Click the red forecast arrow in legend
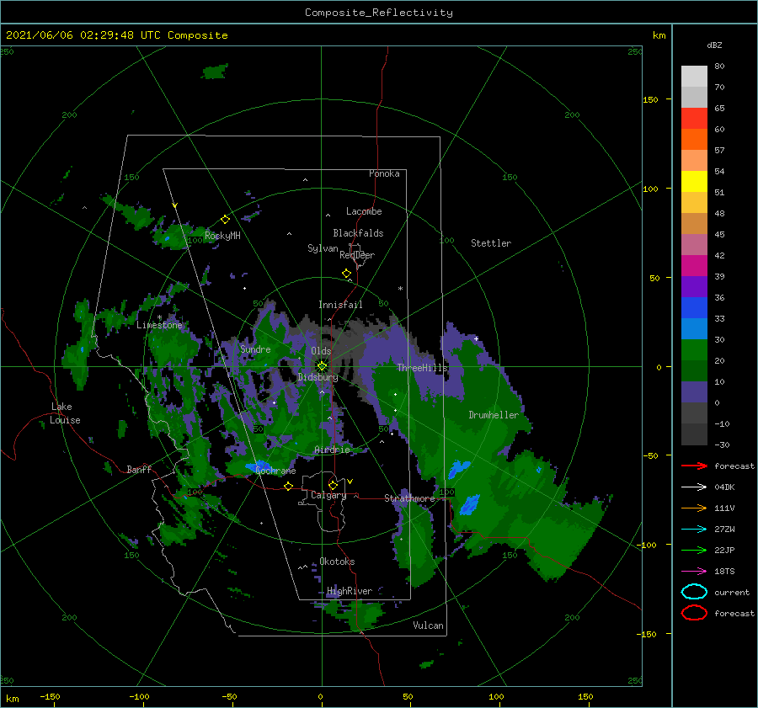758x708 pixels. click(694, 466)
